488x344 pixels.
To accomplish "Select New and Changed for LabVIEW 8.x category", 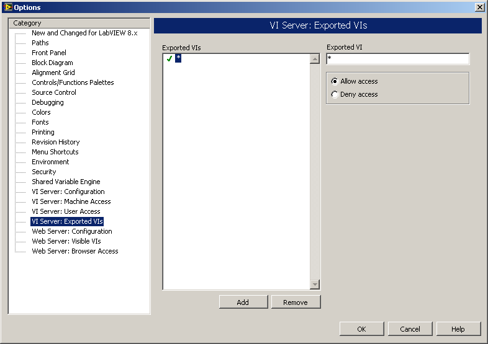I will coord(84,33).
